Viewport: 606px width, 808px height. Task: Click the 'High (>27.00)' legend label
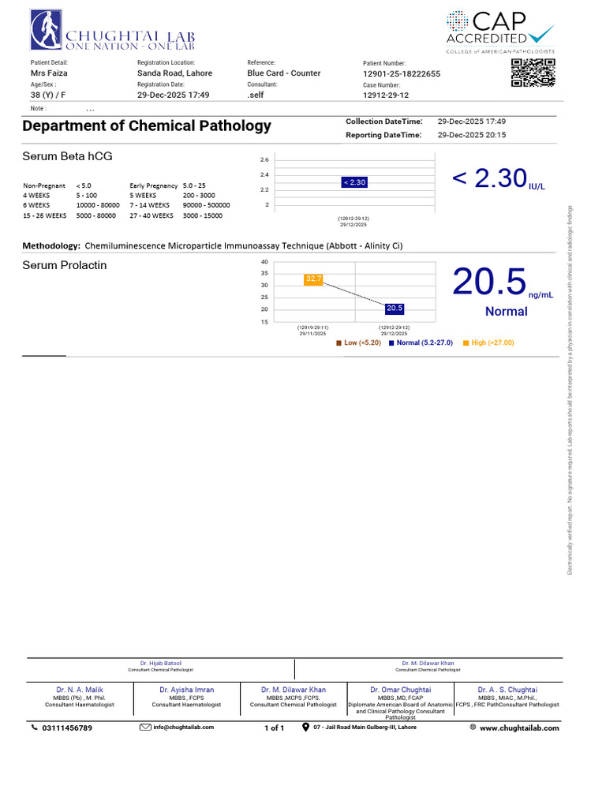click(x=492, y=342)
